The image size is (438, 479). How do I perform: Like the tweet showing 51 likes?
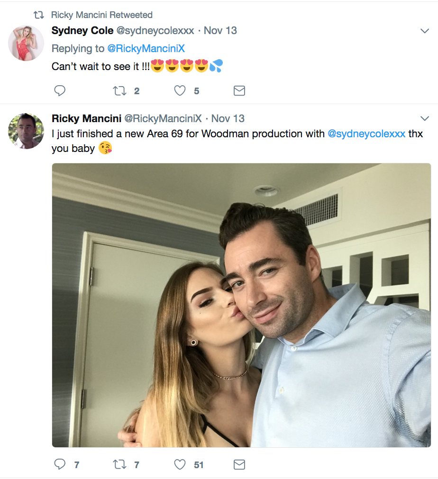tap(180, 464)
